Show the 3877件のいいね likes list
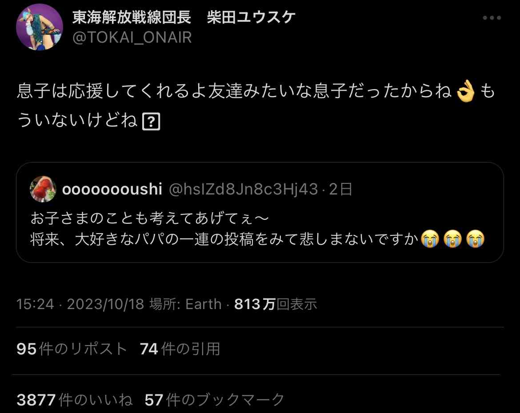 pyautogui.click(x=75, y=400)
